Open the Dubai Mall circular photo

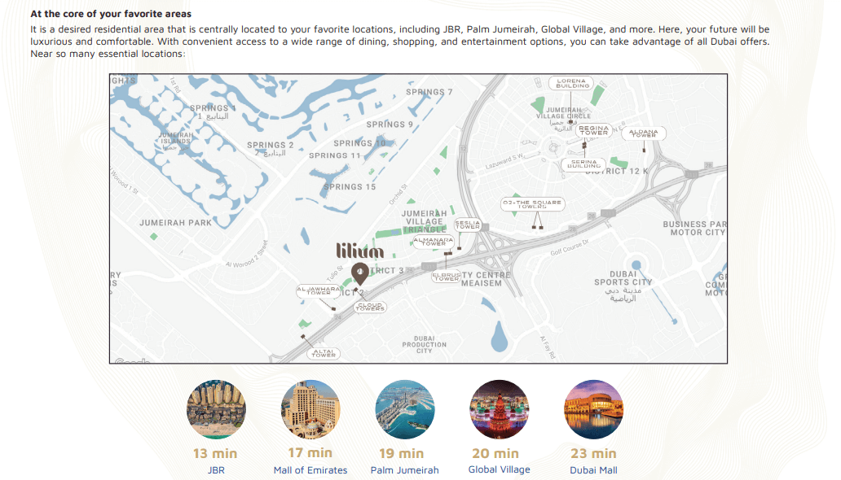594,410
